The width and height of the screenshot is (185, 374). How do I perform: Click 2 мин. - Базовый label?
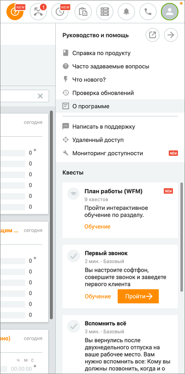(x=104, y=261)
